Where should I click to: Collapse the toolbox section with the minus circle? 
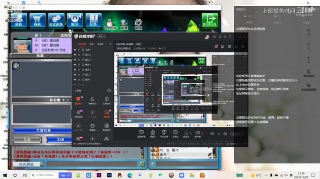(109, 90)
